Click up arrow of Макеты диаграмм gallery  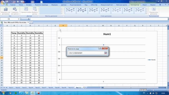tap(62, 8)
